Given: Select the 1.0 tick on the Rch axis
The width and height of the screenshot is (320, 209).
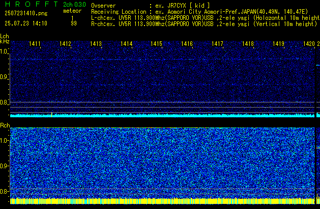Looking at the screenshot, I should (x=4, y=141).
